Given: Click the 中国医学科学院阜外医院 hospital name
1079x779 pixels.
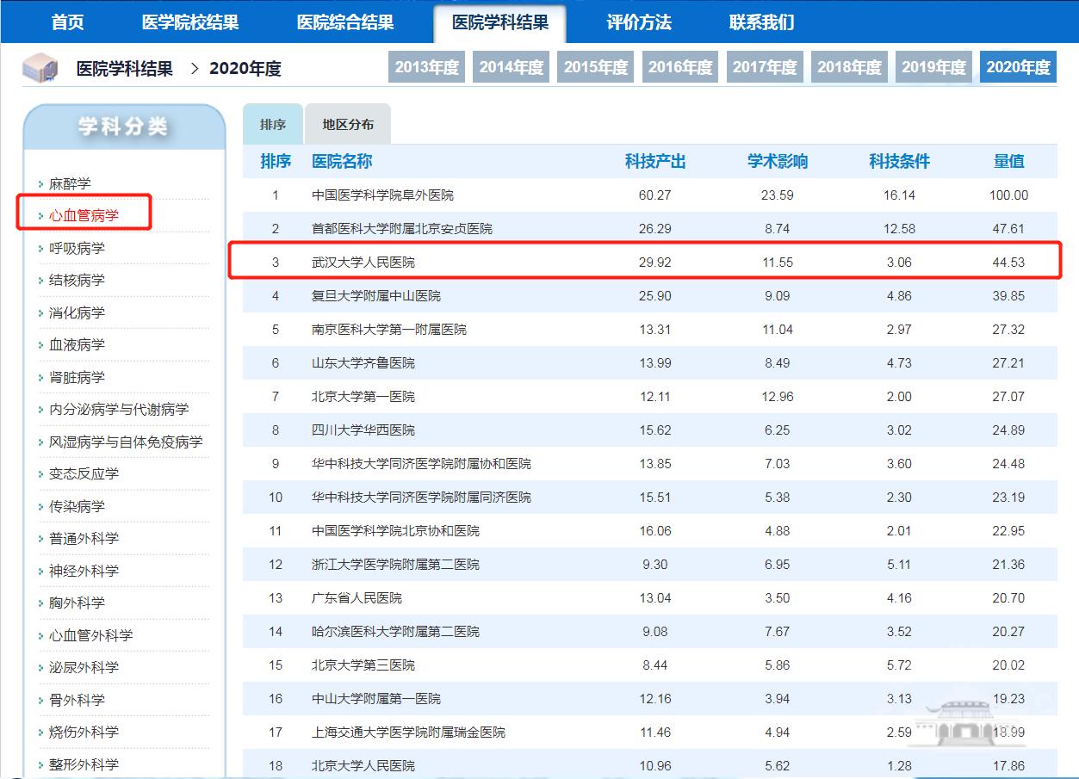Looking at the screenshot, I should [x=382, y=195].
